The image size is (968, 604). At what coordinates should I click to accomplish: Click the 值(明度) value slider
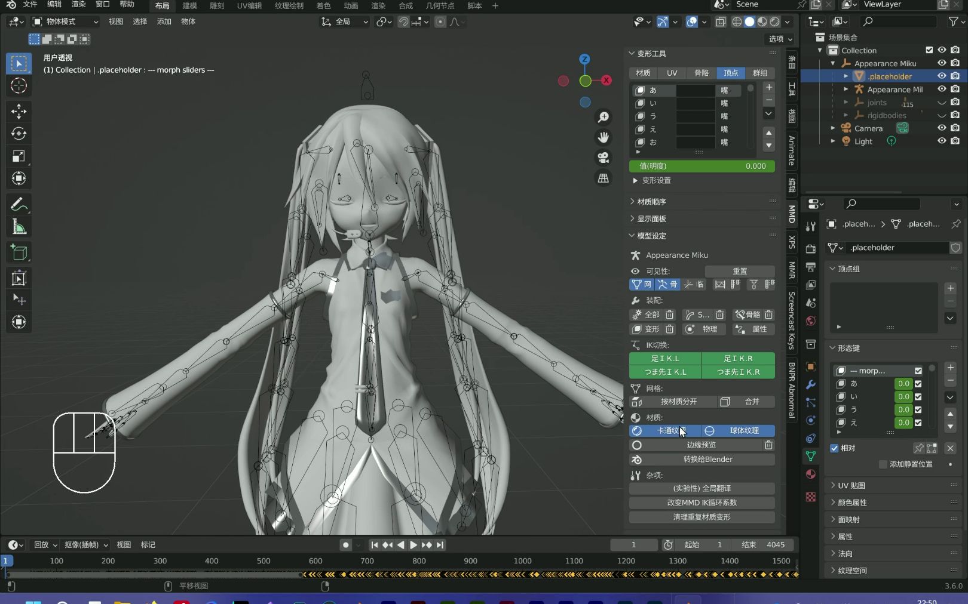(702, 167)
